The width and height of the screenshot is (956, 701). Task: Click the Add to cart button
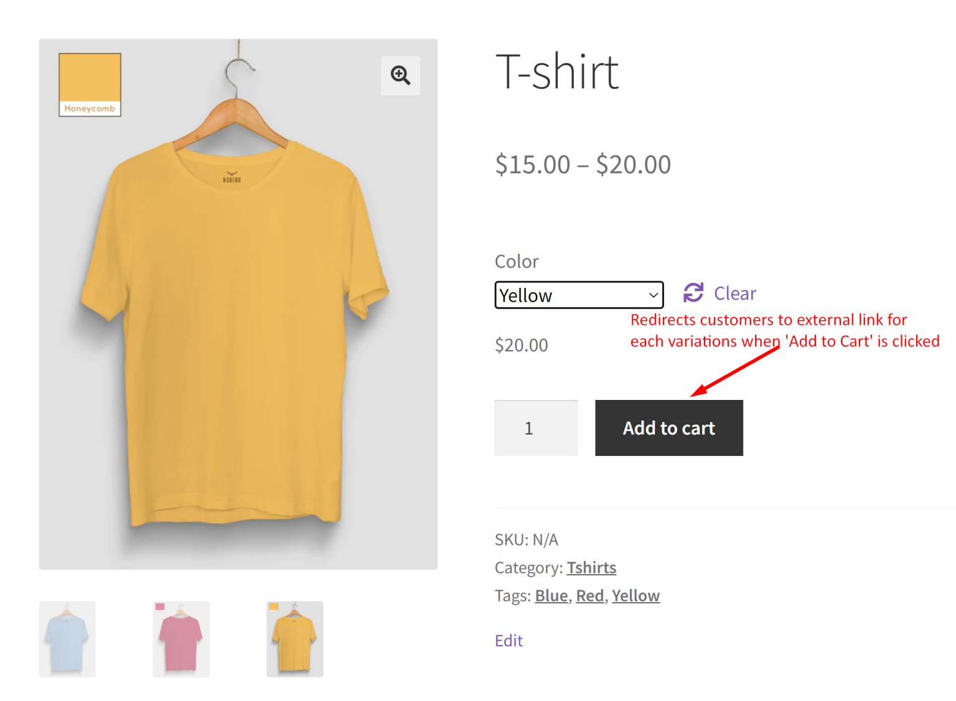coord(668,428)
